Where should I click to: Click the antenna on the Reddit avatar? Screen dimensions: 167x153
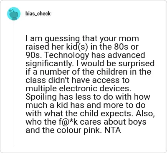pos(12,10)
